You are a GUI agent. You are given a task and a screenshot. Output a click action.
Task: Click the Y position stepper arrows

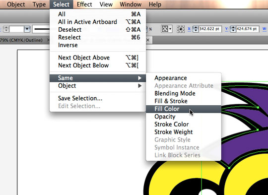(x=233, y=29)
